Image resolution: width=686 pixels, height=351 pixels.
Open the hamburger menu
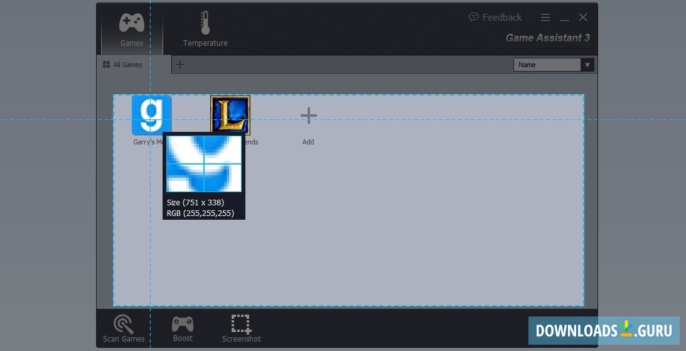(545, 18)
